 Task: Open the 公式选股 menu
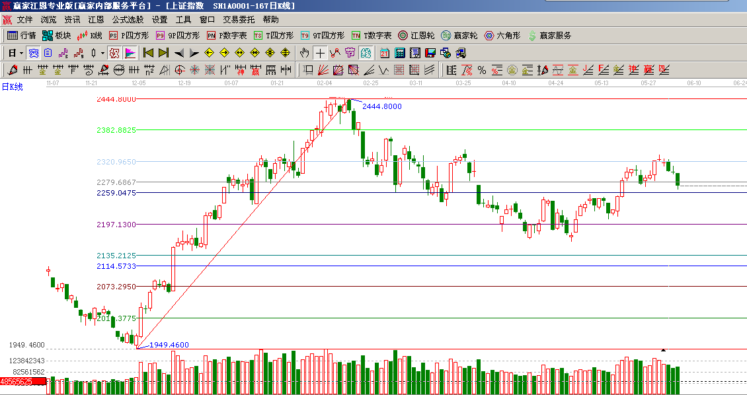coord(128,20)
